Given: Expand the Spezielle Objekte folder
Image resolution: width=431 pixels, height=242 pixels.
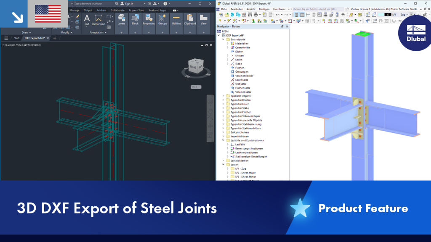Looking at the screenshot, I should (223, 96).
